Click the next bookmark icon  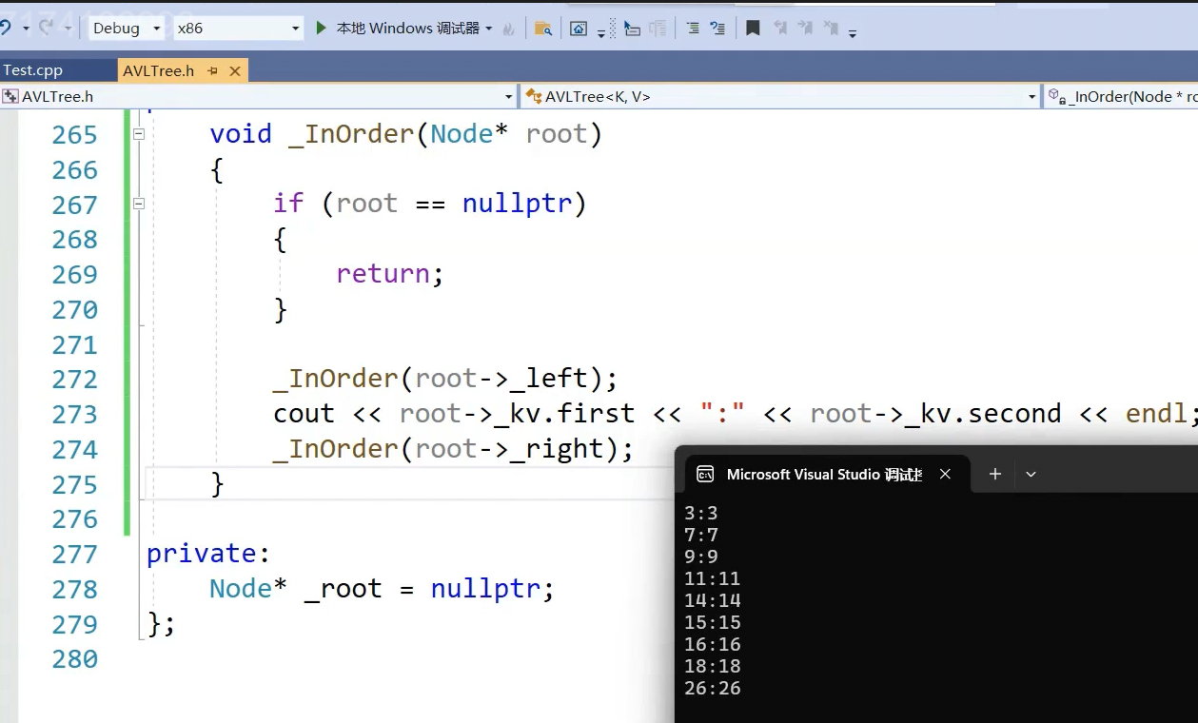click(806, 29)
